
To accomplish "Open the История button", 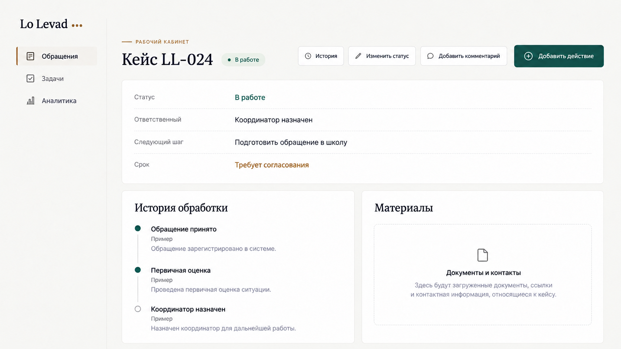I will [x=321, y=56].
